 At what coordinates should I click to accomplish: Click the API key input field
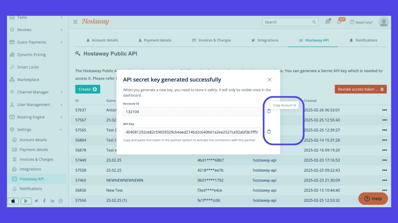[192, 132]
